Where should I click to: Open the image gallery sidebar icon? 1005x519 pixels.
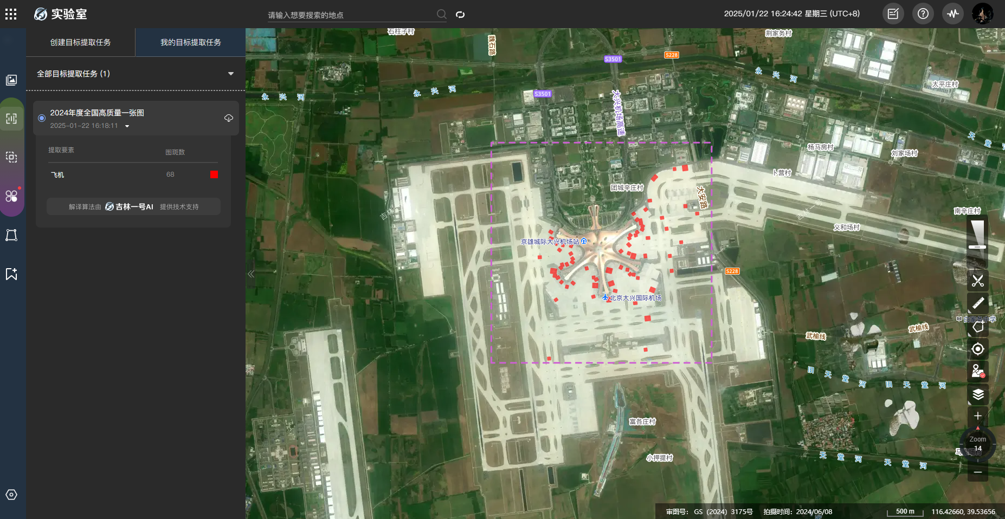tap(11, 80)
